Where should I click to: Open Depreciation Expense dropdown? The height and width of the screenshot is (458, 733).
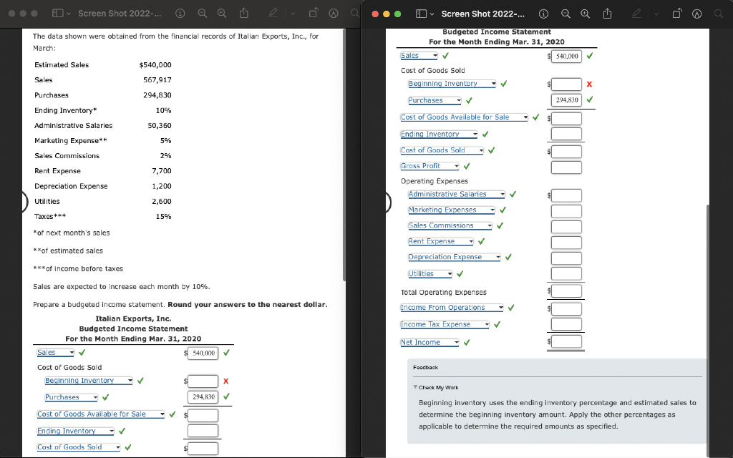(454, 257)
